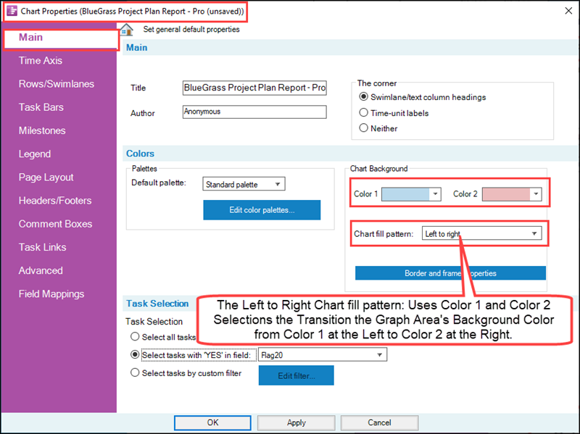The height and width of the screenshot is (434, 580).
Task: Click the Edit color palettes button
Action: [261, 209]
